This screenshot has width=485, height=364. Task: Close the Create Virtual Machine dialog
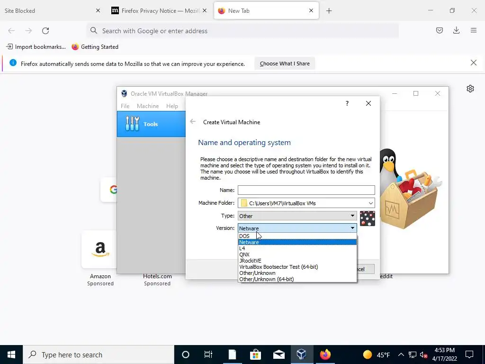click(368, 103)
